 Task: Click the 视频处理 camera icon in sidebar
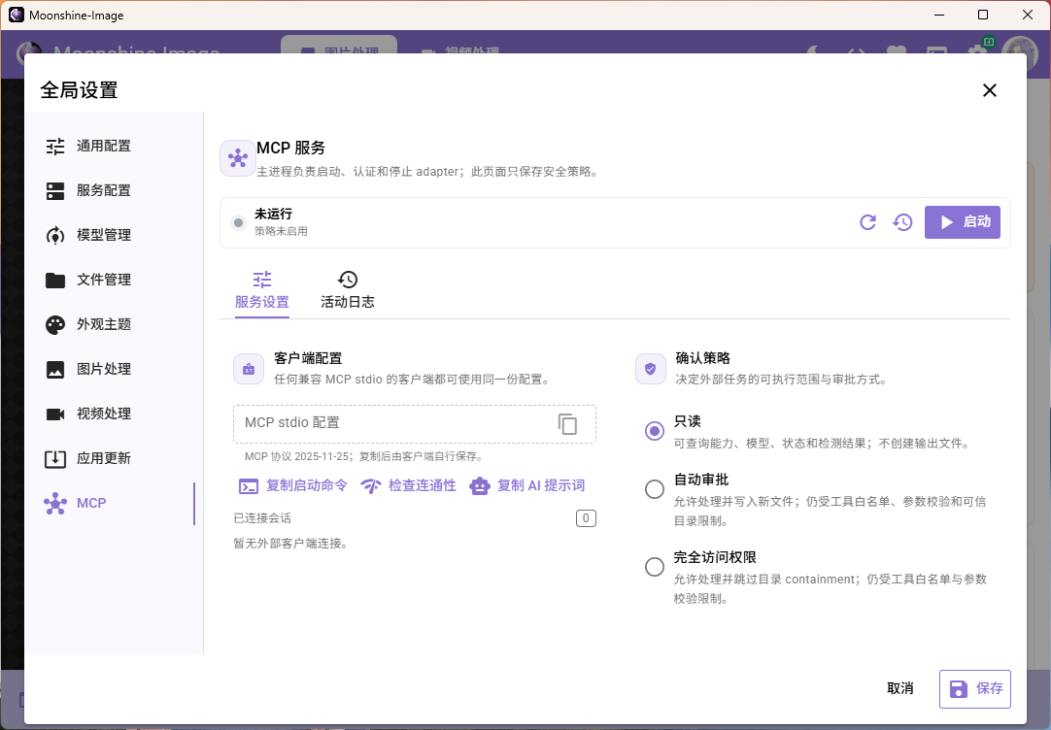coord(55,414)
